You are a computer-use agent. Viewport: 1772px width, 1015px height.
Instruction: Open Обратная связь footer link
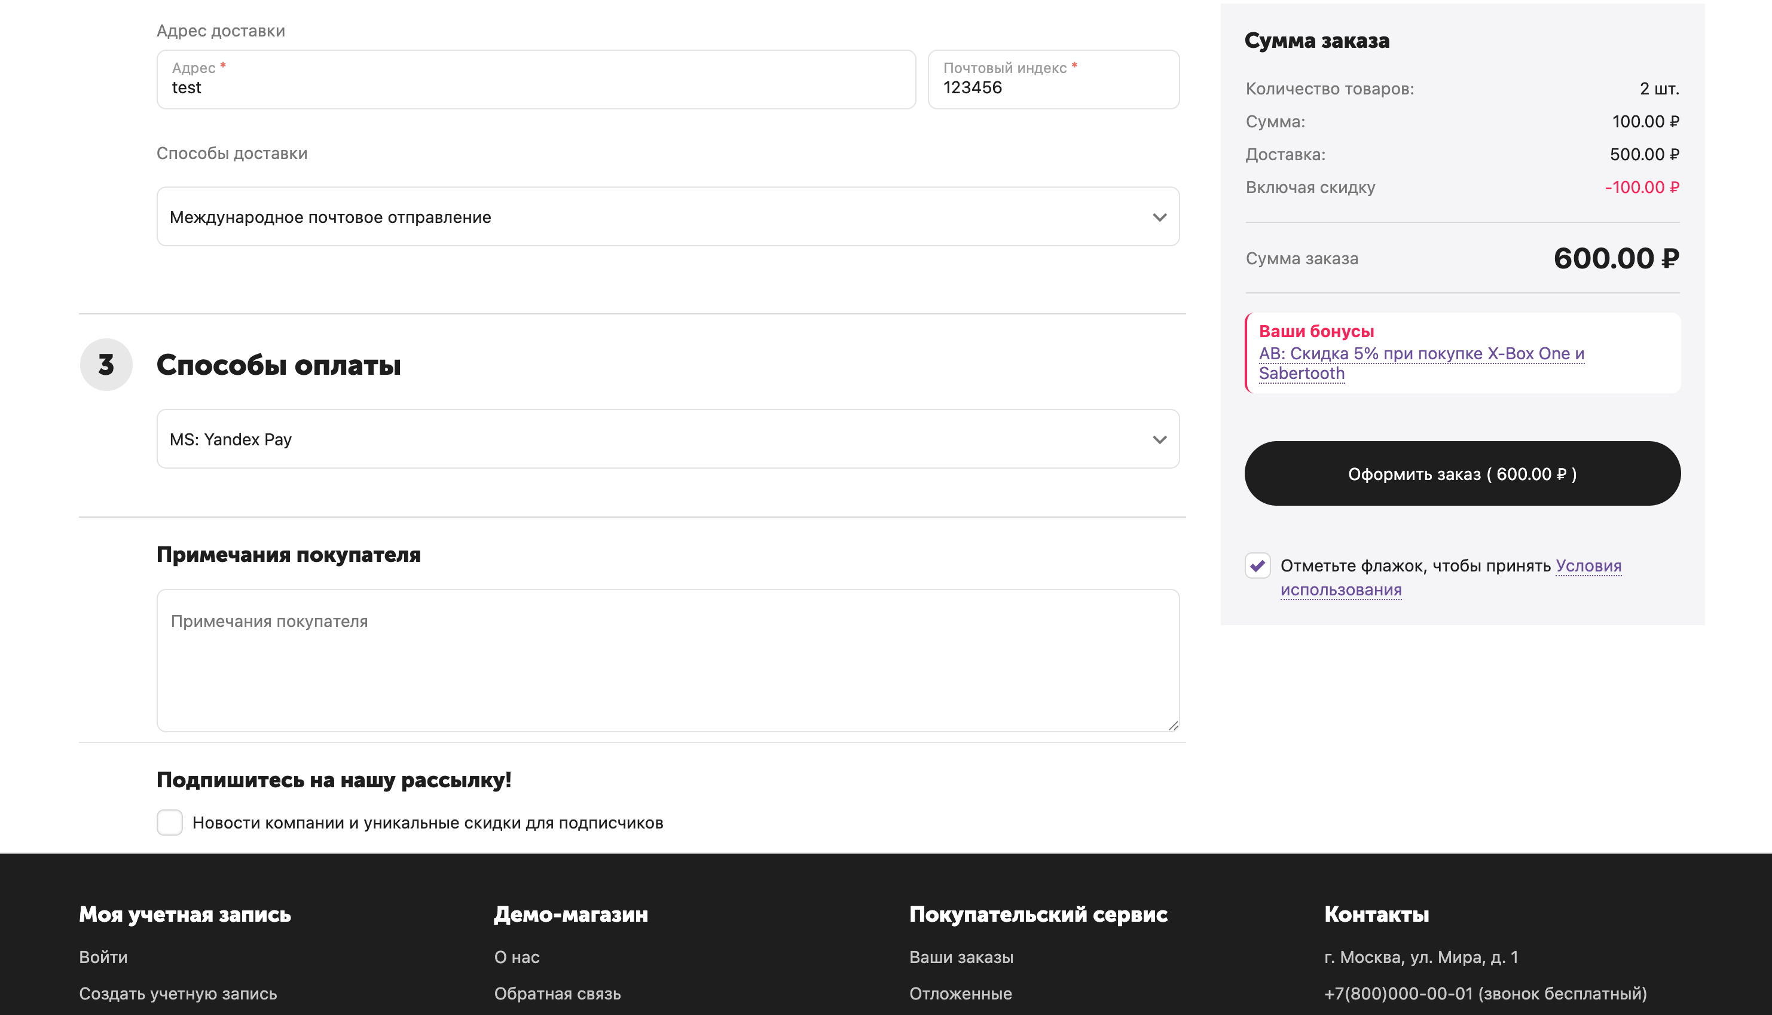pyautogui.click(x=557, y=993)
